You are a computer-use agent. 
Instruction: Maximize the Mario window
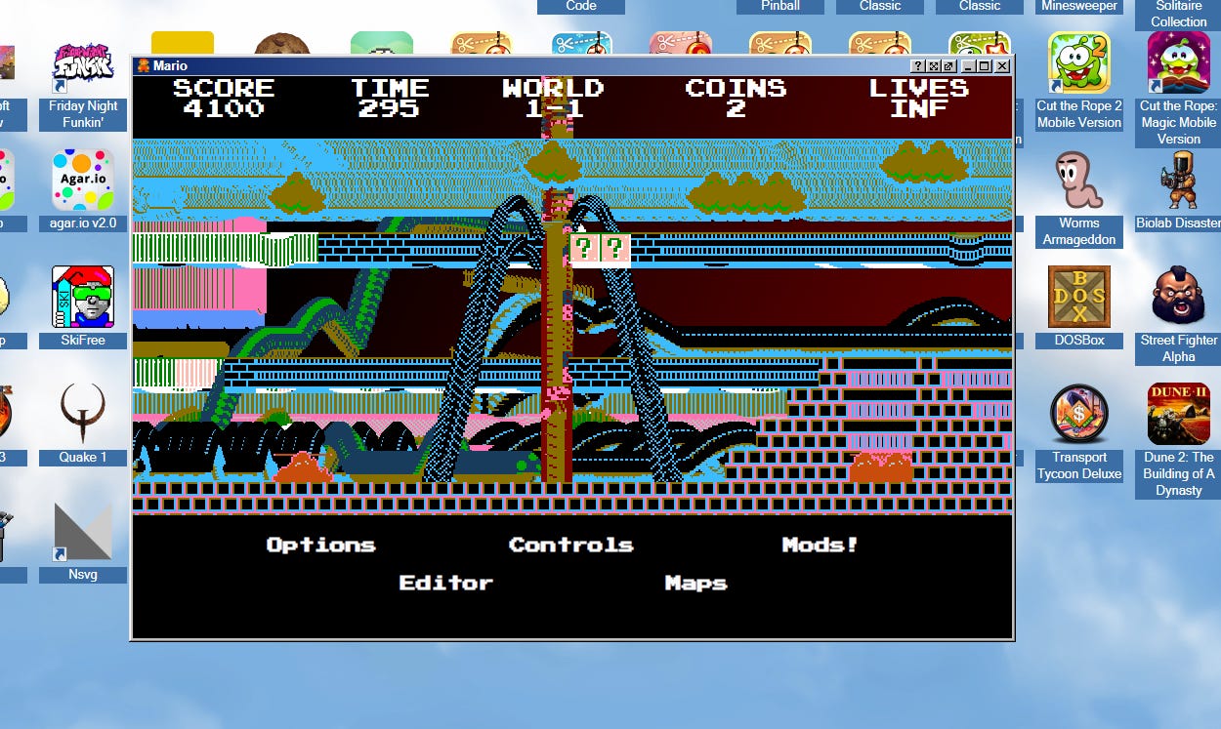984,66
